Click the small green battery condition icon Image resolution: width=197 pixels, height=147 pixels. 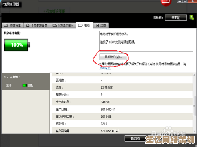25,85
